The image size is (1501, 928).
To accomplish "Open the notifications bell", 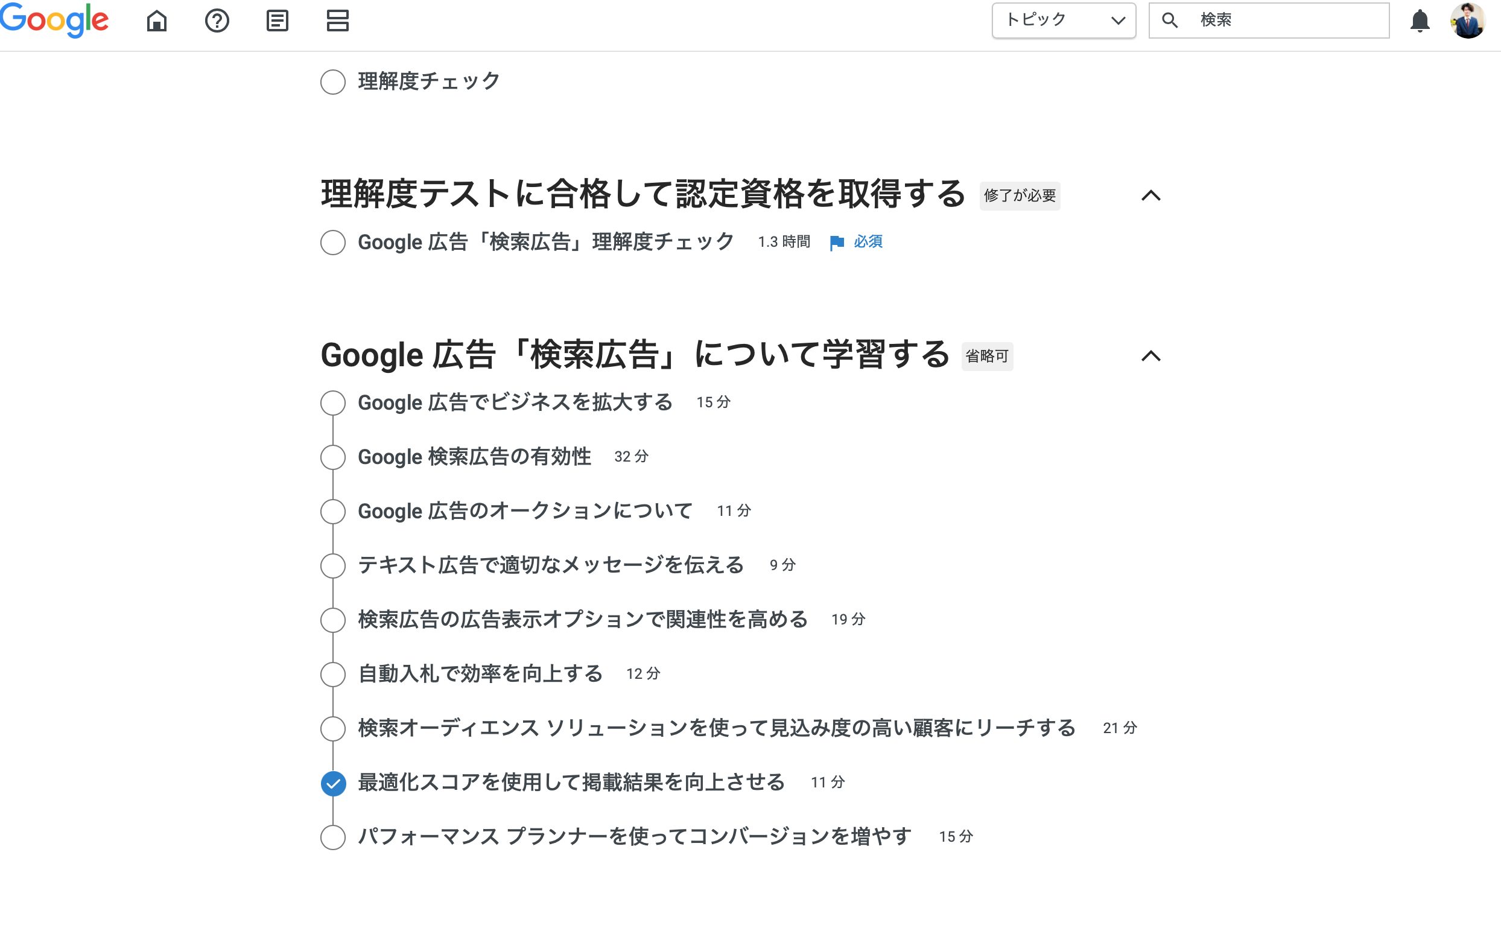I will pyautogui.click(x=1420, y=21).
